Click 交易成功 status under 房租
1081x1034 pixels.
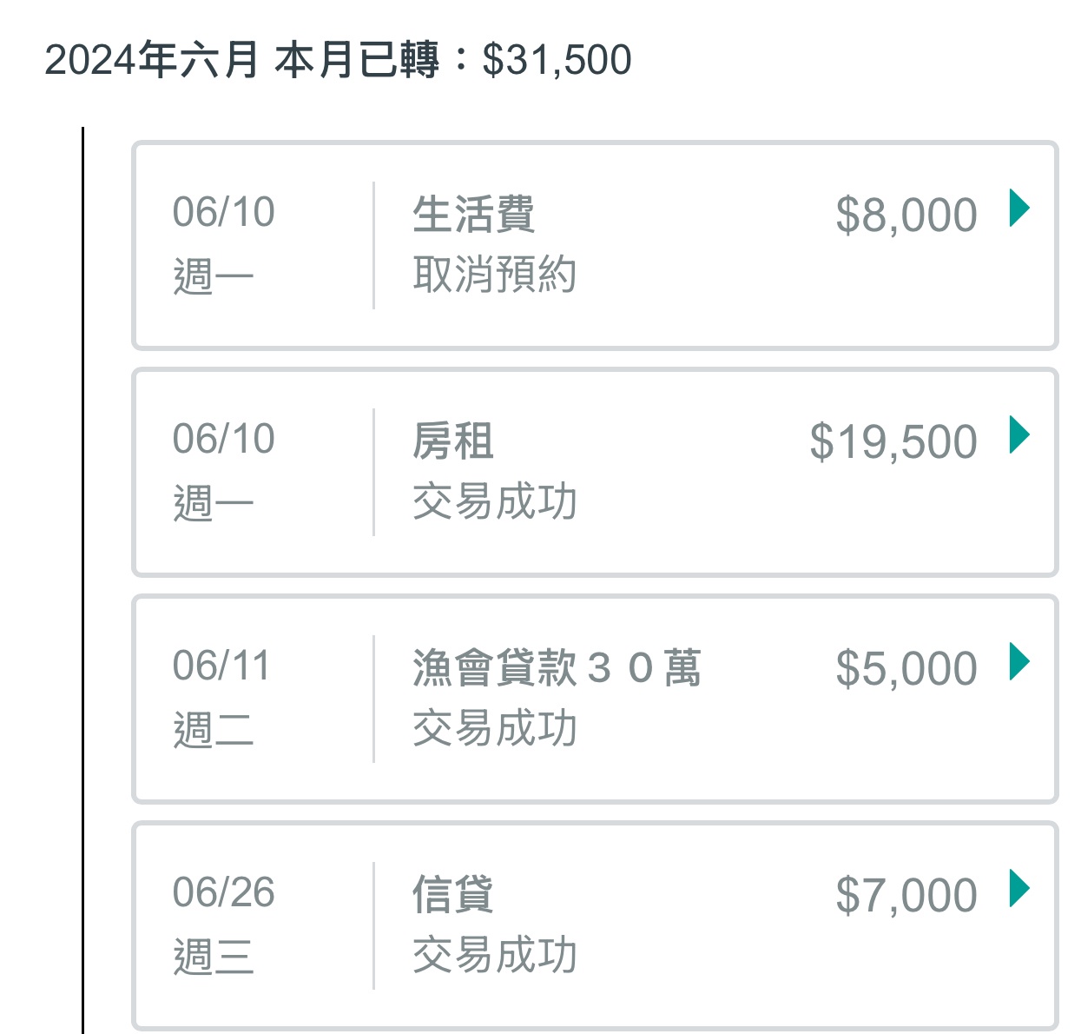[x=494, y=502]
